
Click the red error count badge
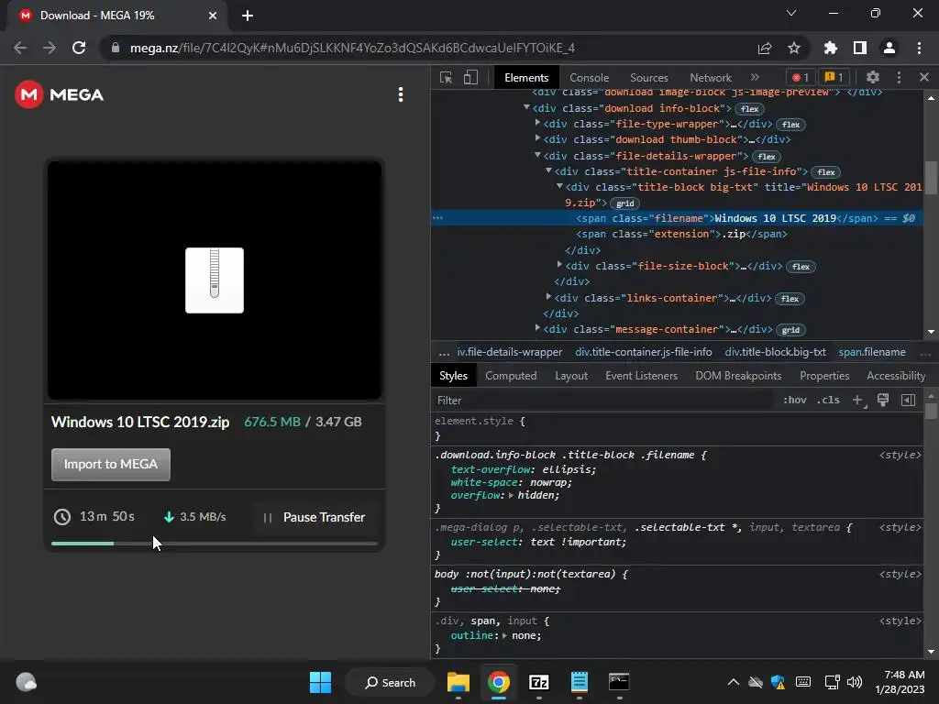(801, 77)
